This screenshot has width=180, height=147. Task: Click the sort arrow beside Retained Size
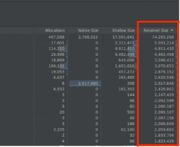coord(172,30)
